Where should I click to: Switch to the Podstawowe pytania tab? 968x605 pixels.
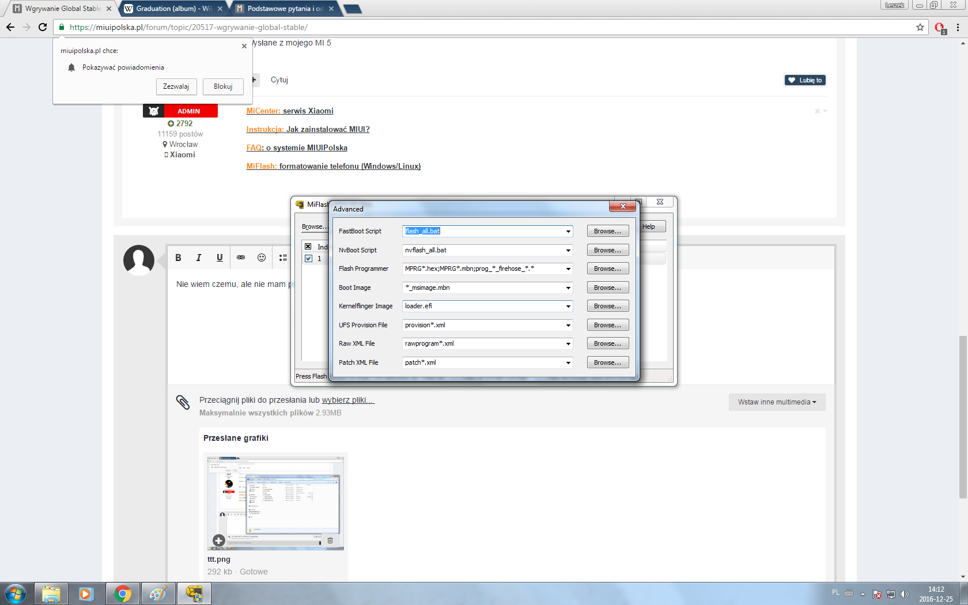click(x=284, y=9)
